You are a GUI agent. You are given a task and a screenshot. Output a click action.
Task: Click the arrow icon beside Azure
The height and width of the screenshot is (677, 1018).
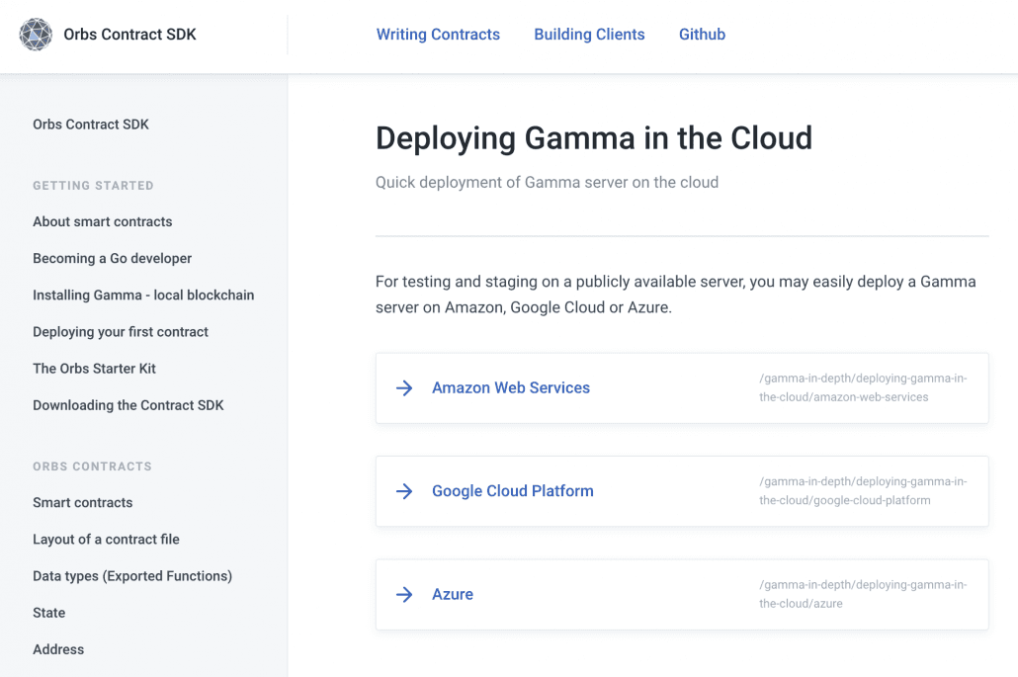404,595
